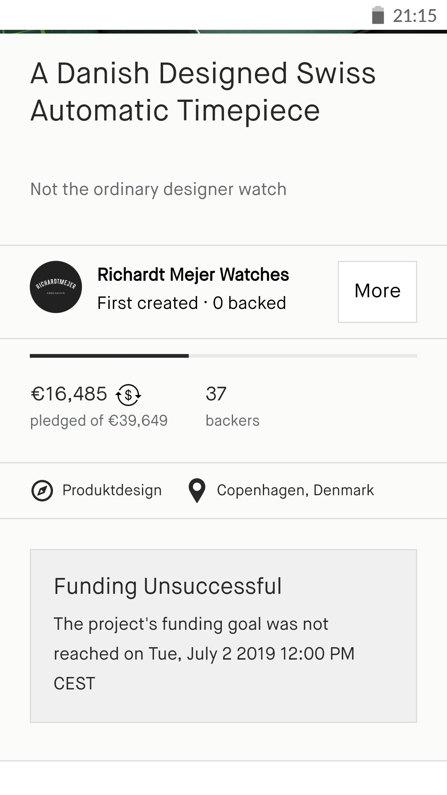
Task: Click the project title heading
Action: (203, 92)
